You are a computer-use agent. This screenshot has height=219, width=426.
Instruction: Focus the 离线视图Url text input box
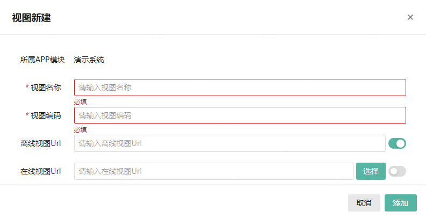tap(230, 143)
